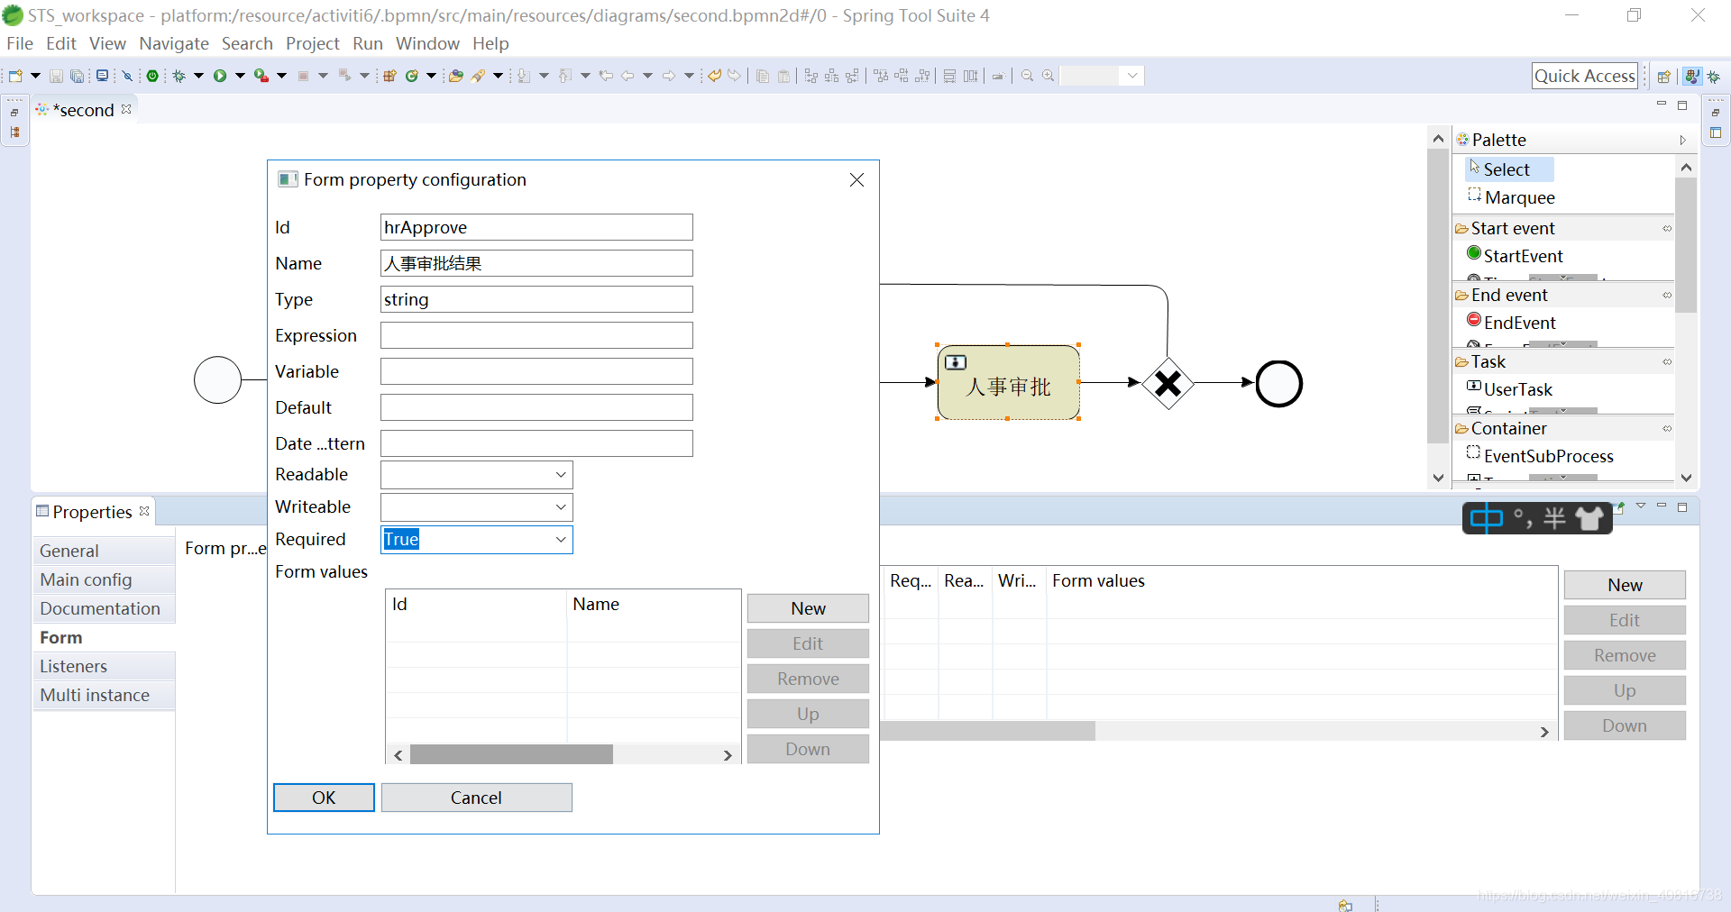Click the exclusive gateway on the diagram

[x=1168, y=384]
